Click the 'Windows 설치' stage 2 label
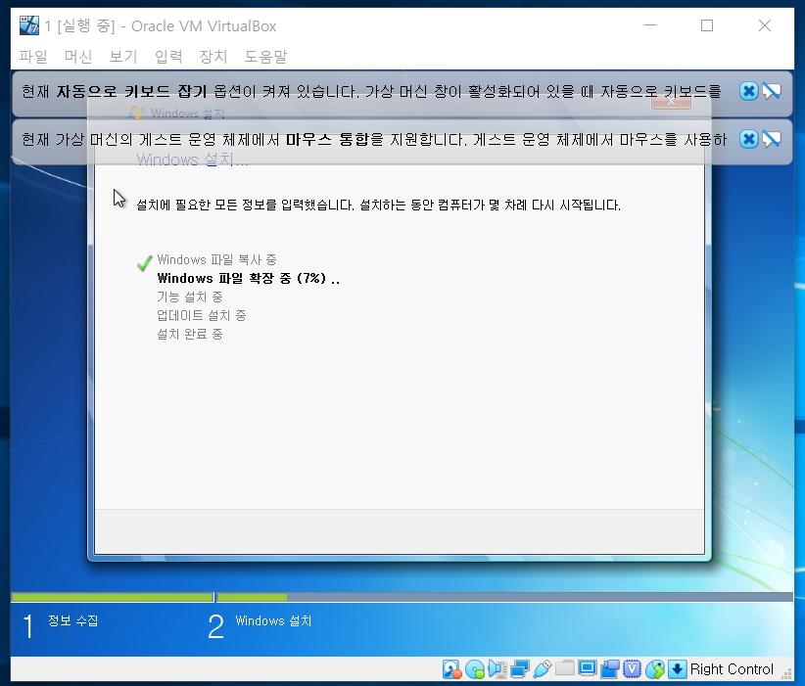 coord(273,620)
